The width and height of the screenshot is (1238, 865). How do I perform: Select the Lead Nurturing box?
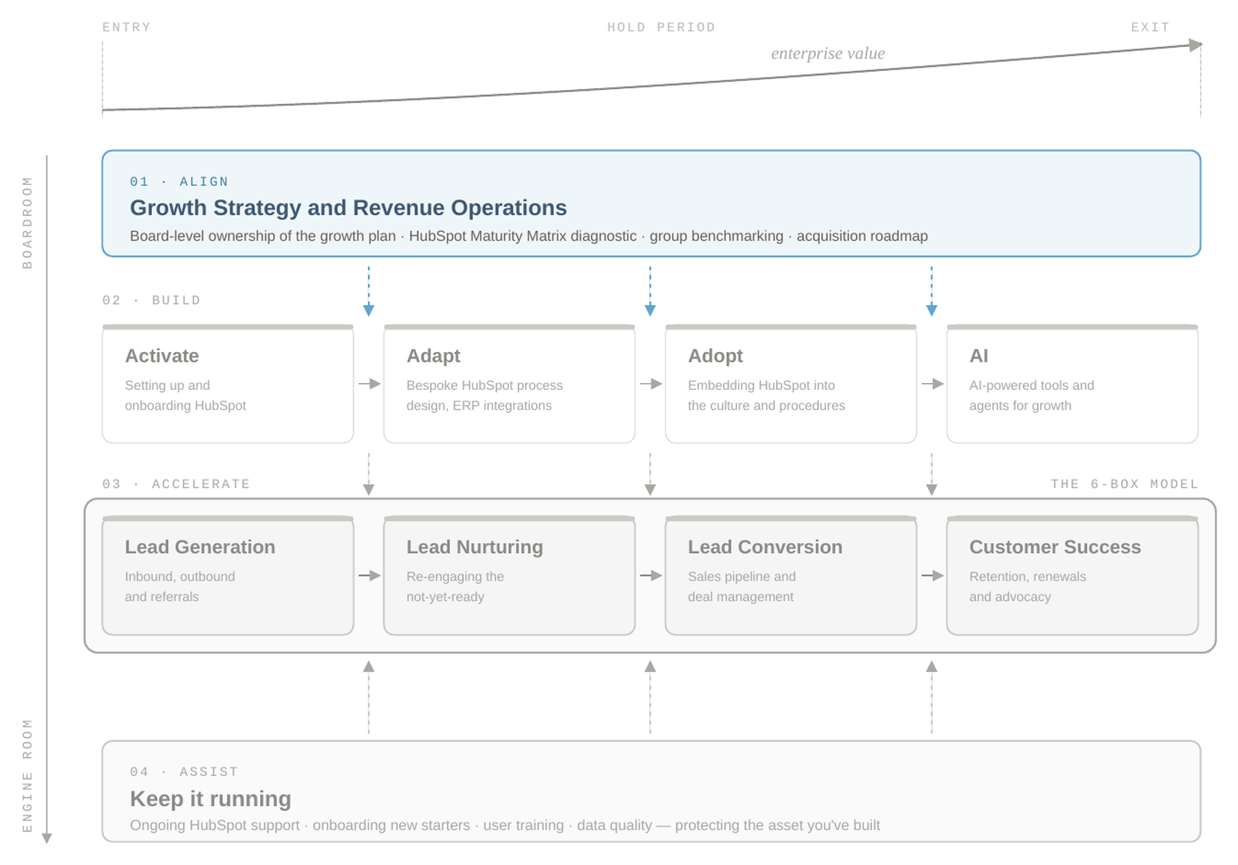[509, 575]
